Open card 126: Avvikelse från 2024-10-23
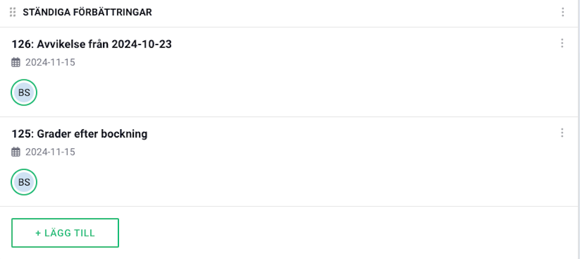The height and width of the screenshot is (259, 580). 92,44
